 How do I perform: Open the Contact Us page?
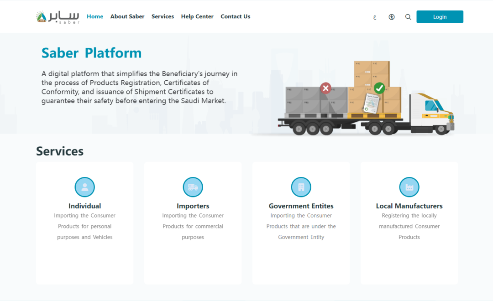coord(236,17)
